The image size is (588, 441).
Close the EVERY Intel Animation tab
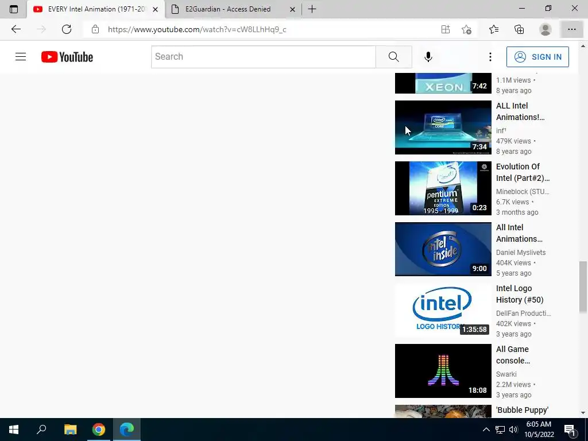pos(155,9)
